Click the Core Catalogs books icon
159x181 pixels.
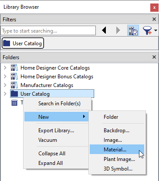click(14, 68)
